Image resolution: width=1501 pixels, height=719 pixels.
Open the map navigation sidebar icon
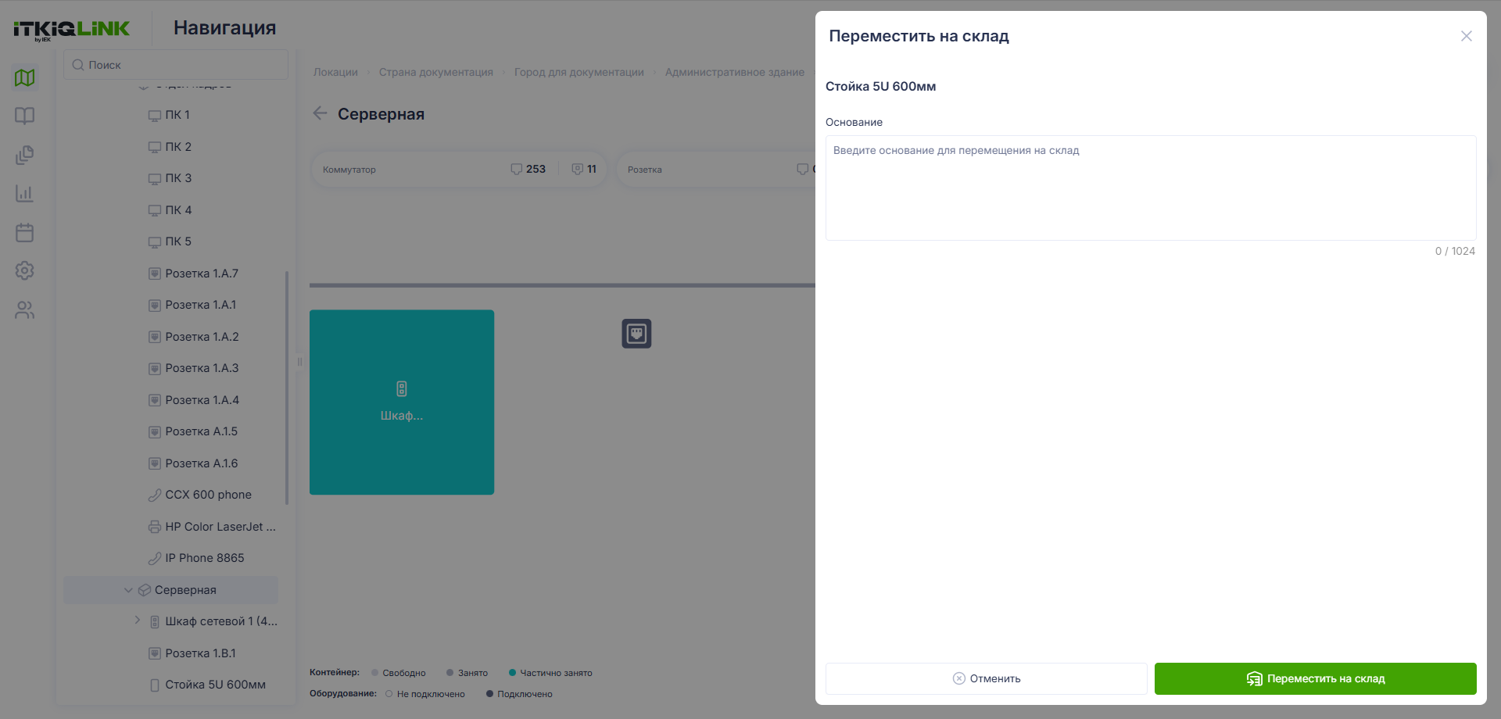point(25,77)
